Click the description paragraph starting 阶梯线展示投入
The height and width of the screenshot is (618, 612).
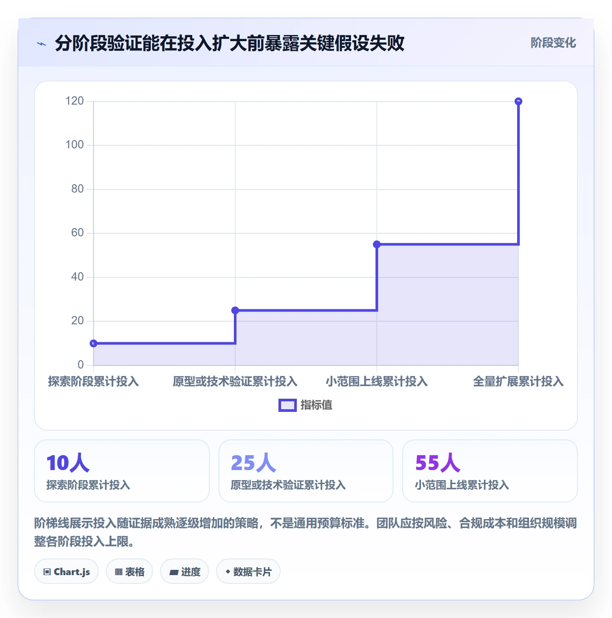point(306,532)
